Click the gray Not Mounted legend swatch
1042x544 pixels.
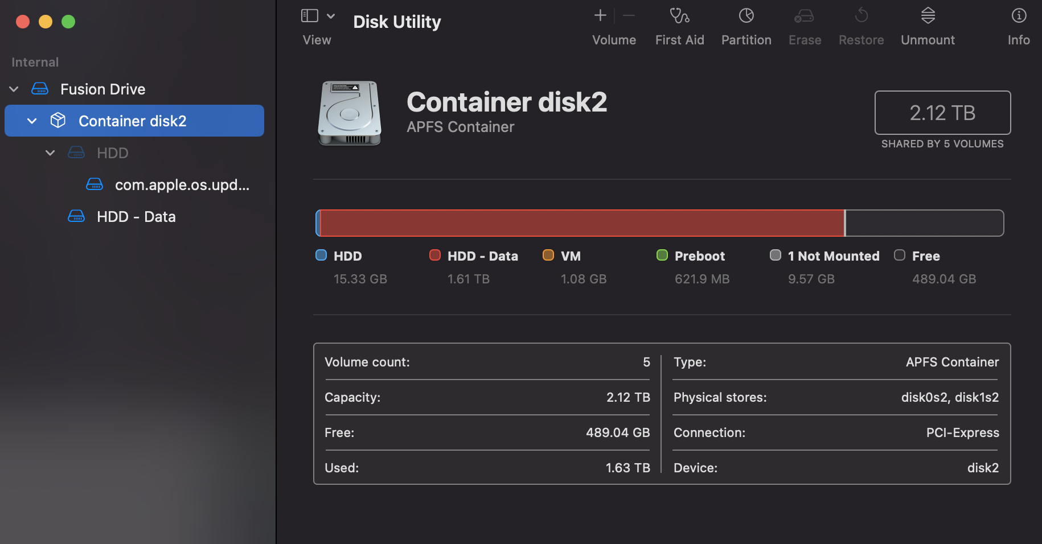(x=776, y=255)
